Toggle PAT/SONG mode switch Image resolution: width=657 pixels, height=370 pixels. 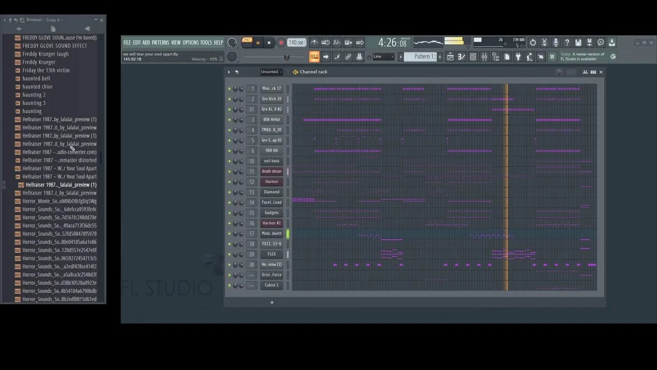coord(247,43)
